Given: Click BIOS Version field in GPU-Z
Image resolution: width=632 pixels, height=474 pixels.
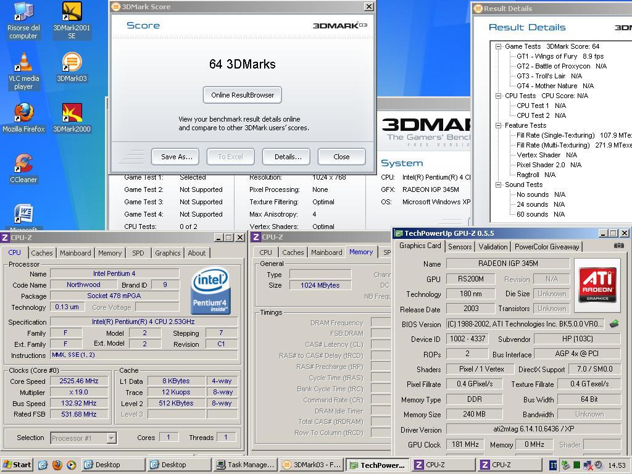Looking at the screenshot, I should [x=525, y=324].
